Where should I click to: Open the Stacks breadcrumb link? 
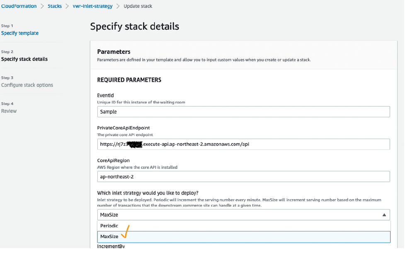click(54, 6)
